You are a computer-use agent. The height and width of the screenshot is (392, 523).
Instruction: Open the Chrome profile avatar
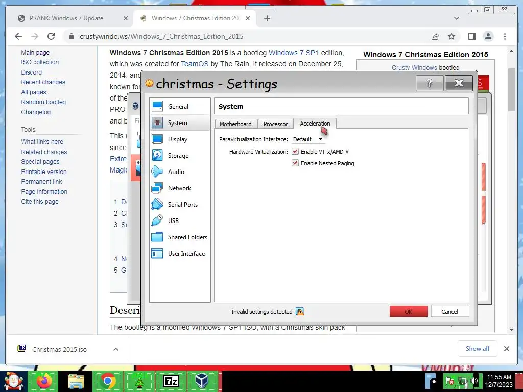tap(488, 36)
